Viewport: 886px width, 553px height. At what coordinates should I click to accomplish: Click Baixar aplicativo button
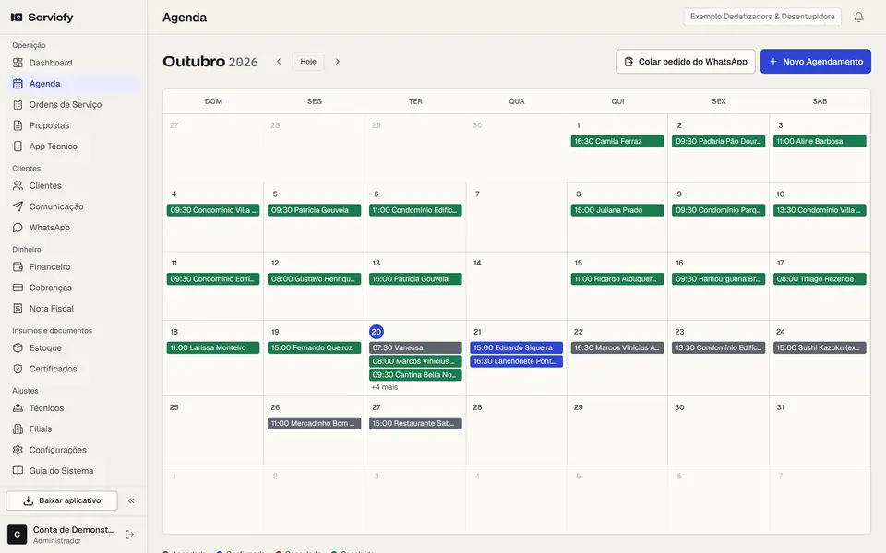pos(62,500)
